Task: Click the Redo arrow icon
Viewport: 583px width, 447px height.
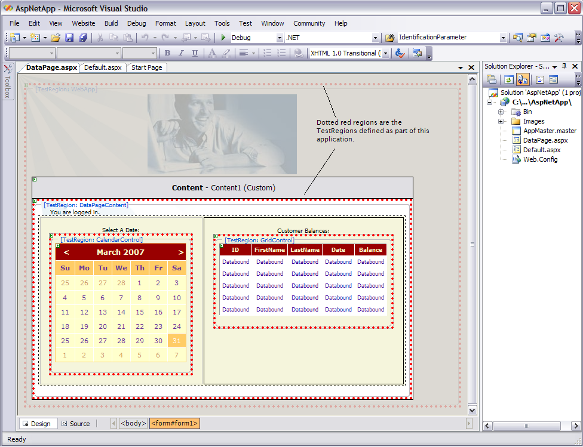Action: (165, 38)
